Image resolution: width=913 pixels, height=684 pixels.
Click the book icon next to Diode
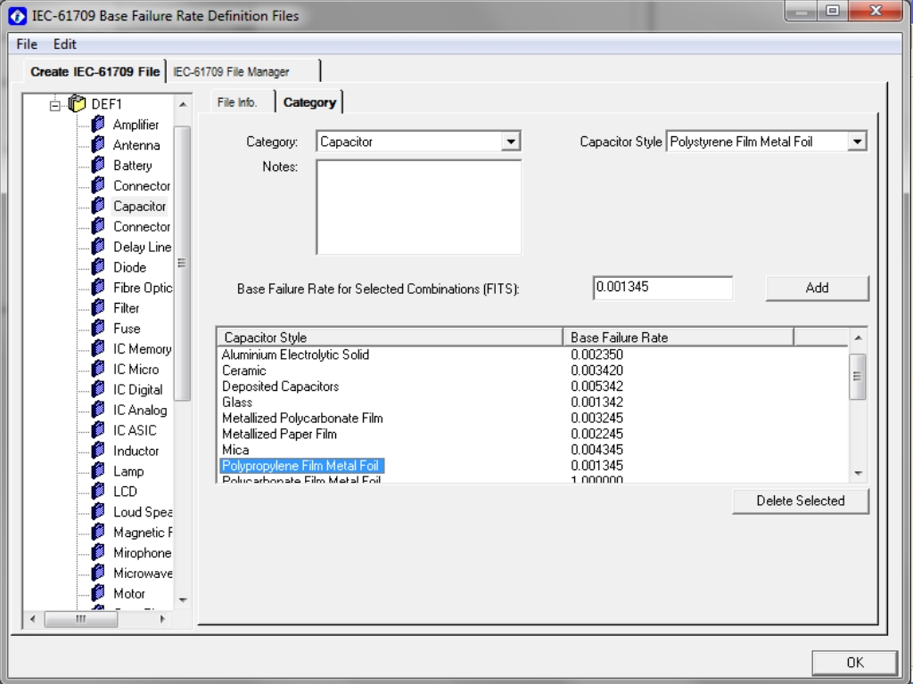pos(98,266)
